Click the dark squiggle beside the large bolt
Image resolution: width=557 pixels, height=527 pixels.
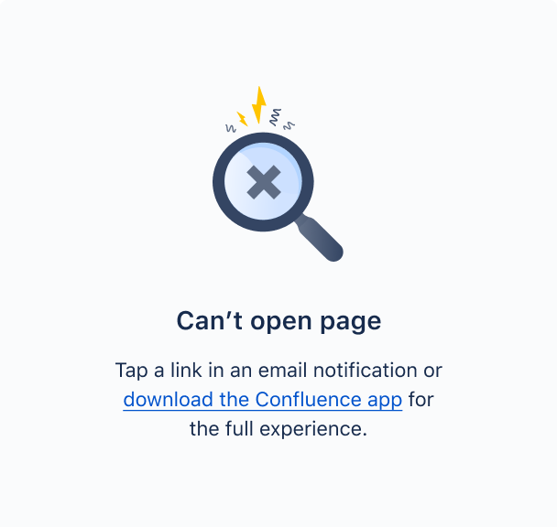point(276,117)
